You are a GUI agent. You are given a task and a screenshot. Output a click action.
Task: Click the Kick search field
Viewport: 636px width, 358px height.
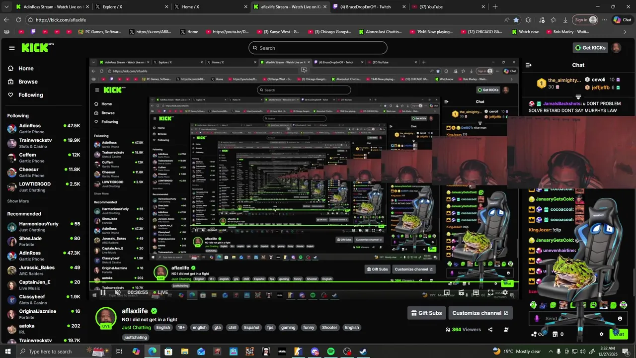(x=318, y=48)
